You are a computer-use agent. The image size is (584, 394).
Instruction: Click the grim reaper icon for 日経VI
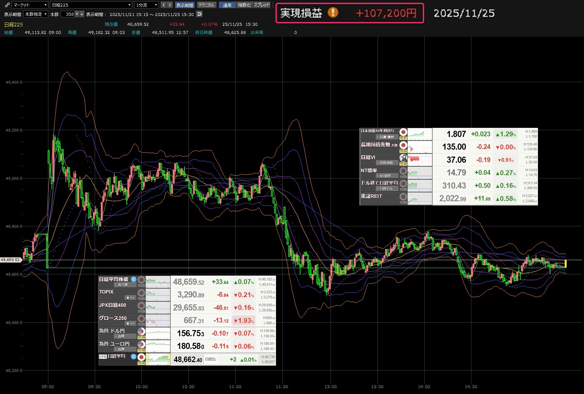click(403, 158)
